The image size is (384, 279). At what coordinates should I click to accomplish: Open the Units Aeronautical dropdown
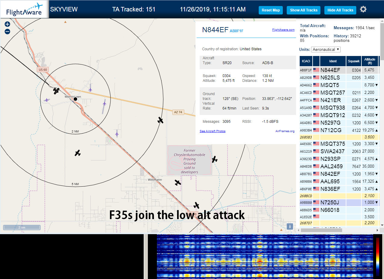(326, 49)
